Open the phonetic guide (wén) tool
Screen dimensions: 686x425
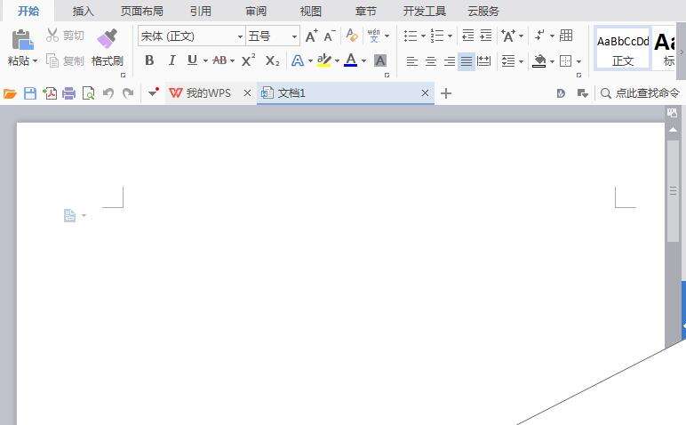tap(373, 36)
